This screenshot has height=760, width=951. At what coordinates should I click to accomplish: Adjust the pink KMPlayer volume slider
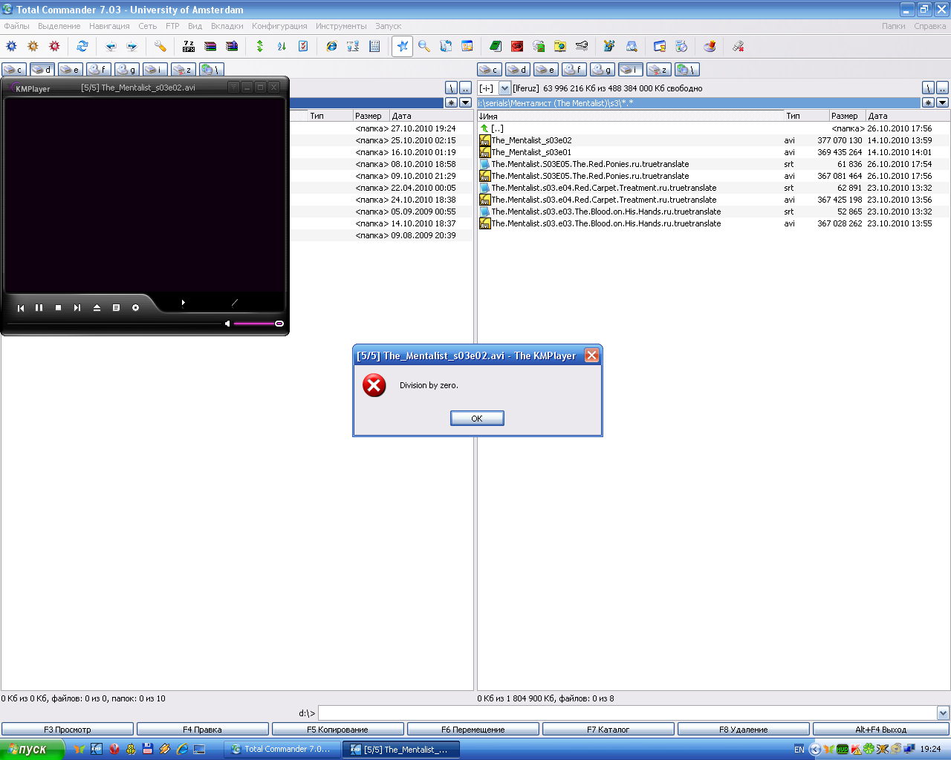[x=258, y=324]
